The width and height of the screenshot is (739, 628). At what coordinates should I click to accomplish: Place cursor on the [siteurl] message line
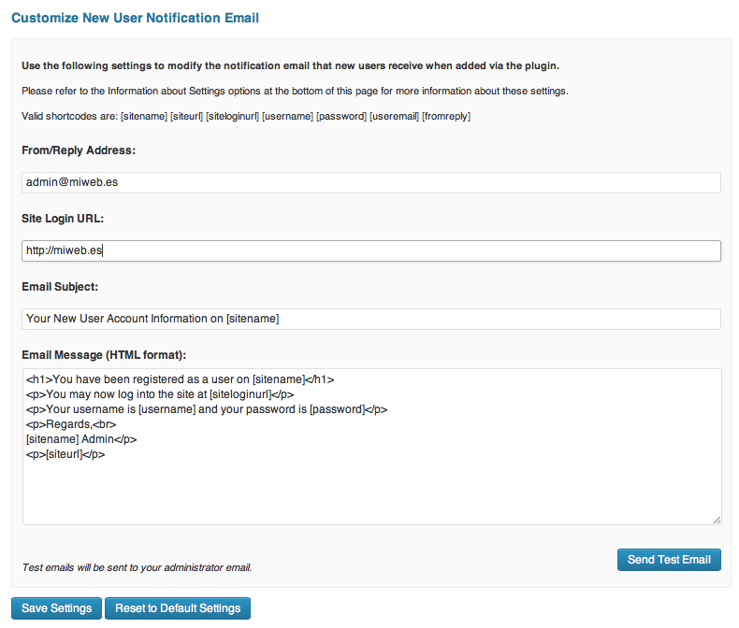(65, 454)
